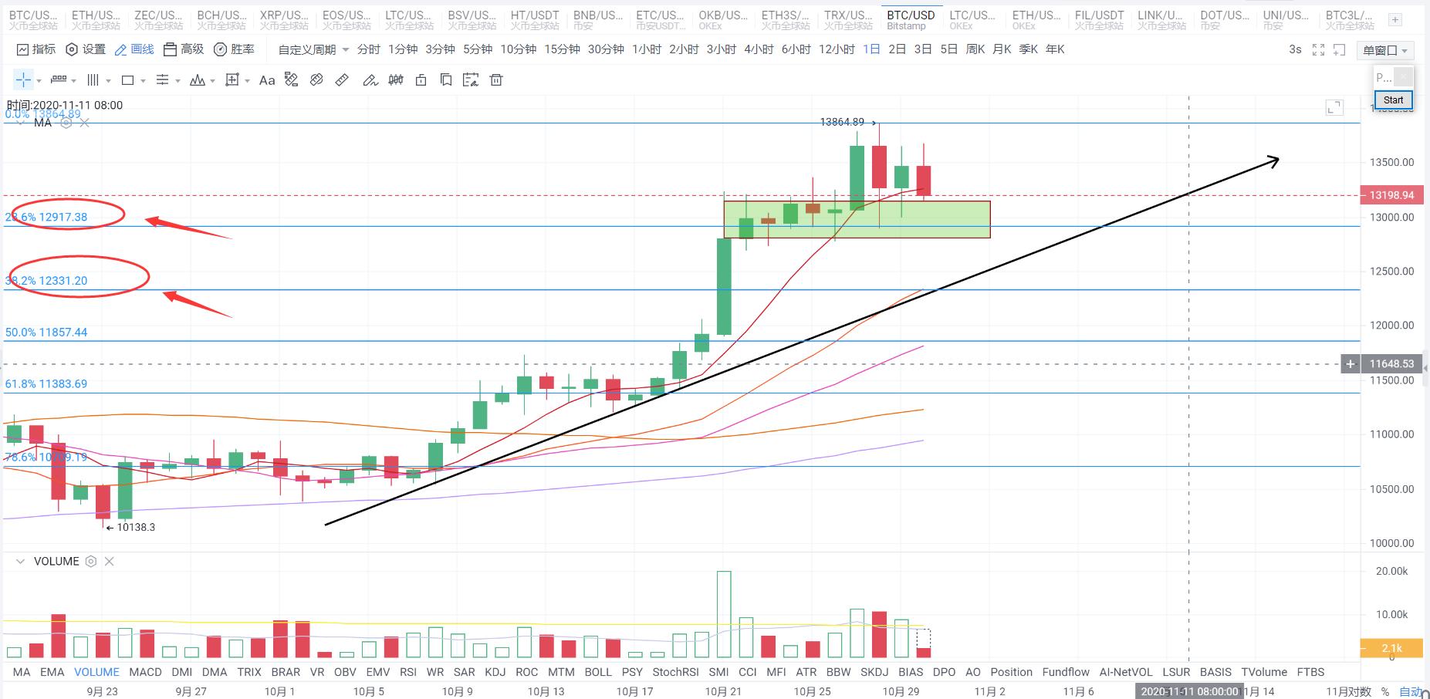This screenshot has height=699, width=1430.
Task: Activate the freehand pencil drawing tool
Action: tap(370, 80)
